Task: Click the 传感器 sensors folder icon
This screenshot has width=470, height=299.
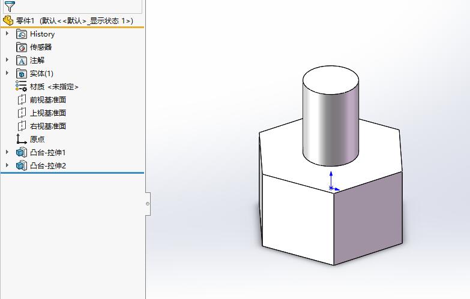Action: click(22, 47)
